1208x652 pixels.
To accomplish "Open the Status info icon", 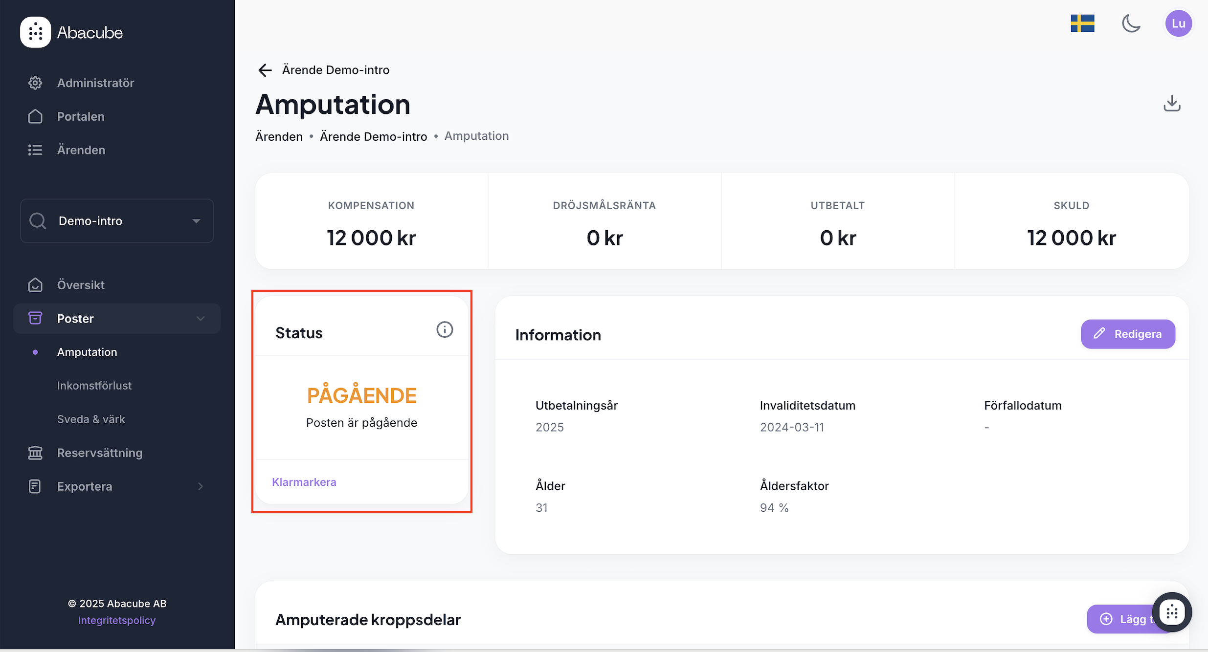I will pyautogui.click(x=444, y=330).
